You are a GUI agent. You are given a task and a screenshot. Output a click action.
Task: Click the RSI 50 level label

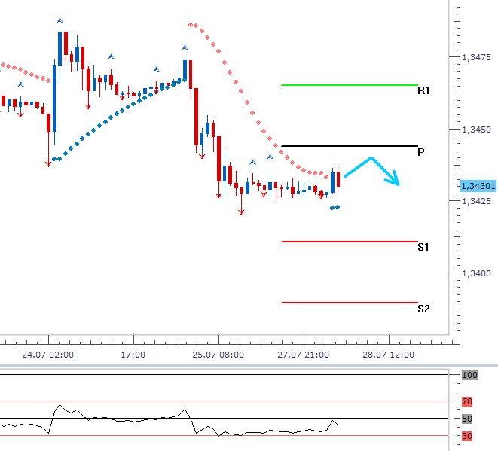[467, 419]
